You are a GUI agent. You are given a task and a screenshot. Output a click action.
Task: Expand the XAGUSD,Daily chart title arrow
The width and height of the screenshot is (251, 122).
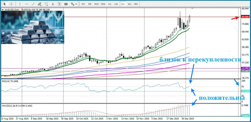[3, 9]
